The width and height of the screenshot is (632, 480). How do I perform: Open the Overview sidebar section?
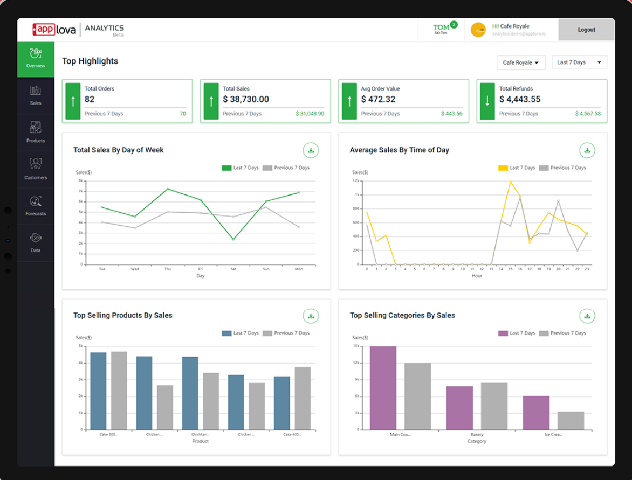pyautogui.click(x=36, y=59)
